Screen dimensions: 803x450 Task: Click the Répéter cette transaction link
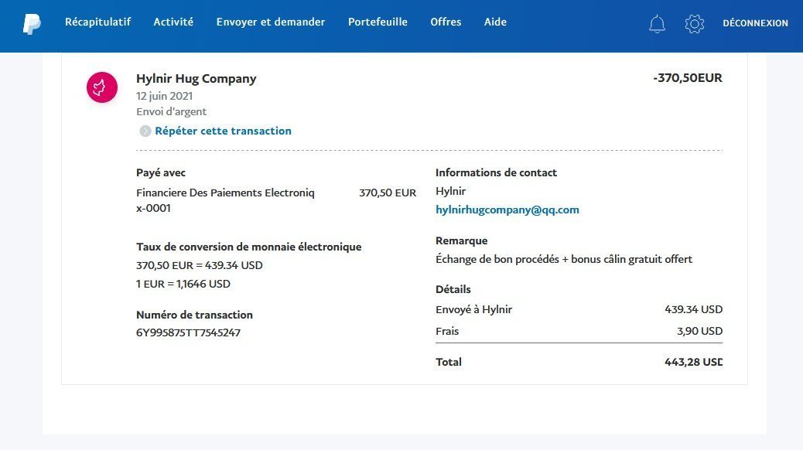pos(223,131)
